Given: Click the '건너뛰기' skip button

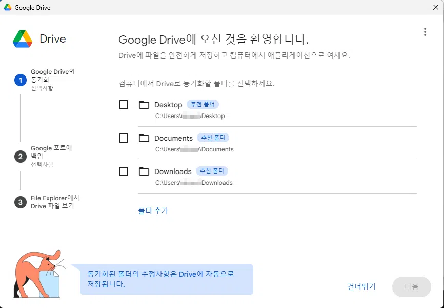Looking at the screenshot, I should (360, 287).
